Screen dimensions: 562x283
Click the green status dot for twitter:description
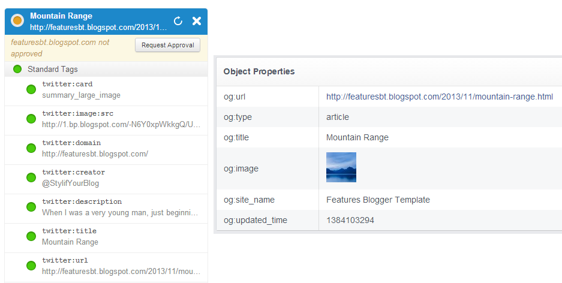click(x=31, y=207)
